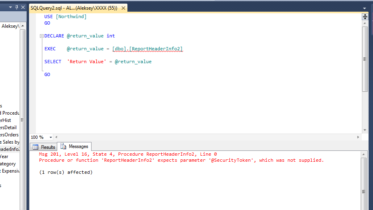Click the Object Explorer scrollbar thumb
The image size is (373, 210).
coord(22,120)
